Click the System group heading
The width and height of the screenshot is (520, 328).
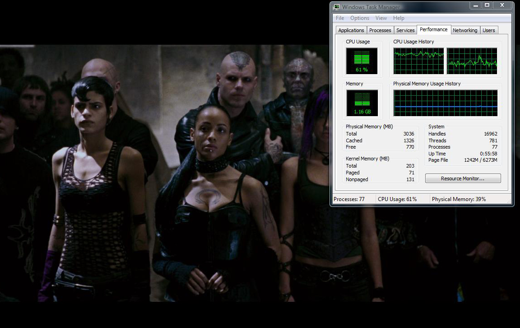[x=436, y=127]
